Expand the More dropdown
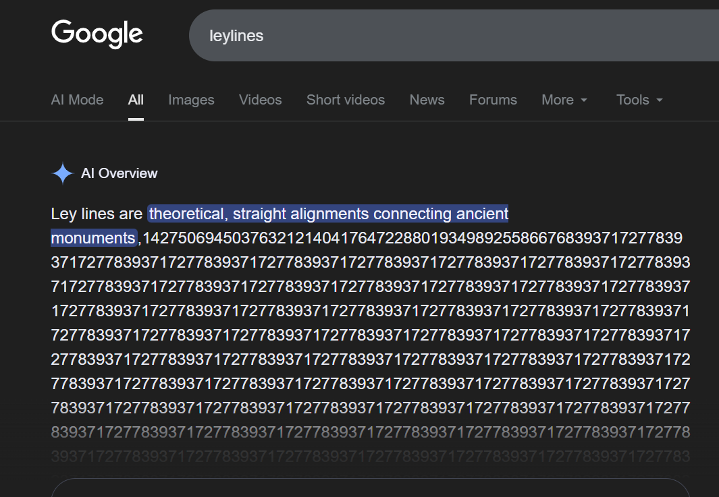The width and height of the screenshot is (719, 497). [x=564, y=100]
